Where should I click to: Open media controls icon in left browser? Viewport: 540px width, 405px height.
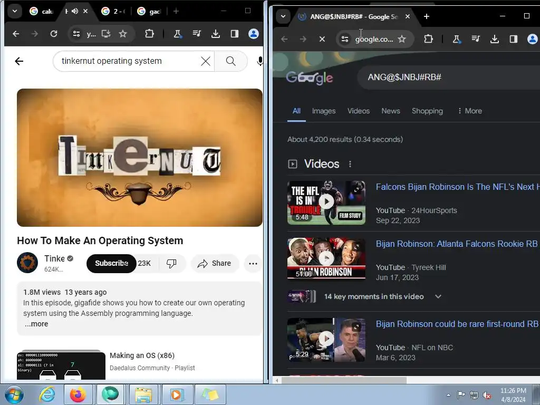click(x=197, y=34)
